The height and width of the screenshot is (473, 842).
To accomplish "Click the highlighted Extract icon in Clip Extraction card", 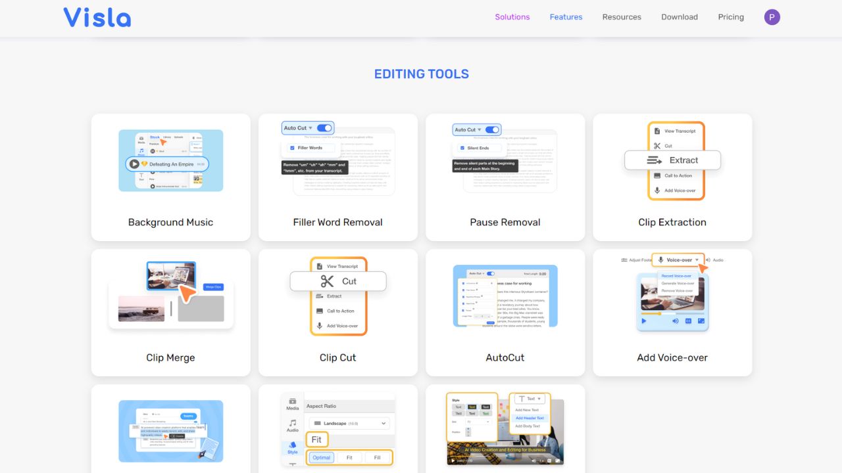I will point(655,160).
